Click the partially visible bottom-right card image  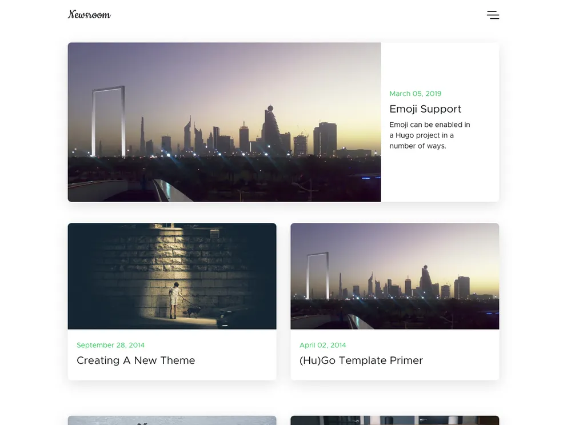394,421
